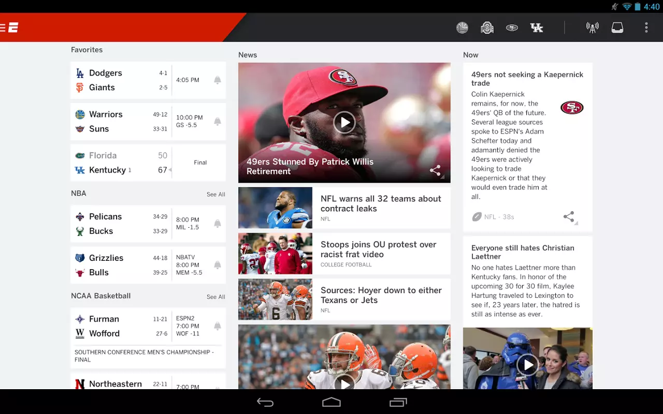Open the Bulls team row
The width and height of the screenshot is (663, 414).
click(x=121, y=272)
